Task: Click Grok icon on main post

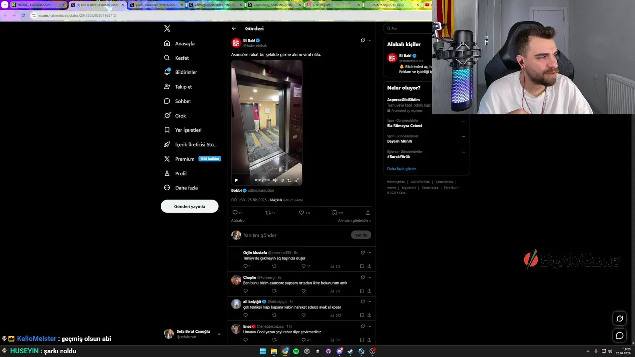Action: (362, 40)
